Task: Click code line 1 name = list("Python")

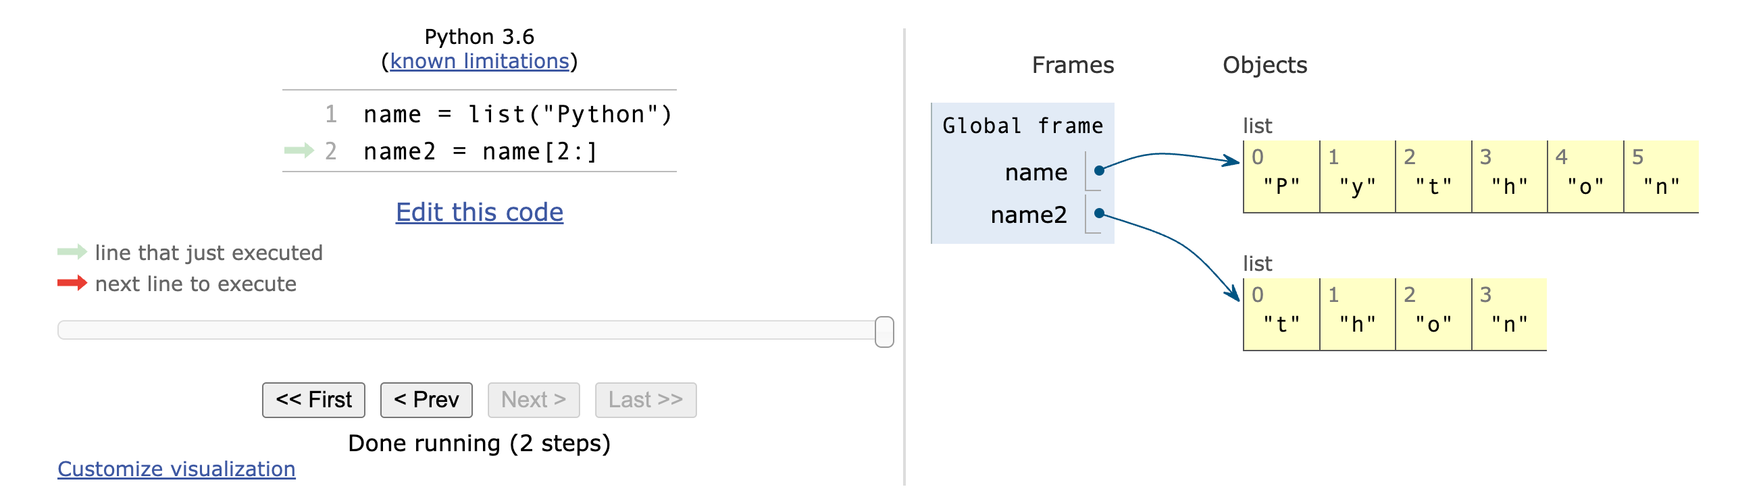Action: click(x=518, y=114)
